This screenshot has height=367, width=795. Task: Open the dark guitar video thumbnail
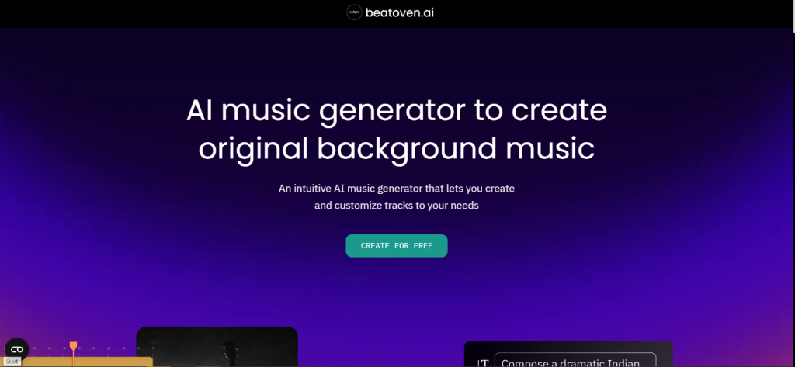pyautogui.click(x=217, y=347)
